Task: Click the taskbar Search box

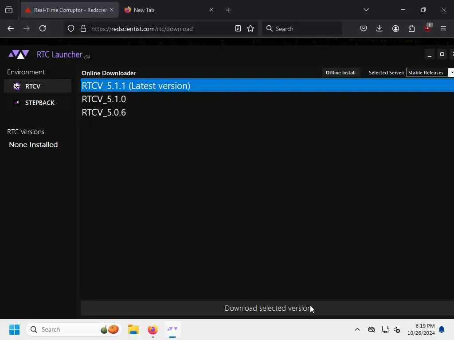Action: point(74,329)
